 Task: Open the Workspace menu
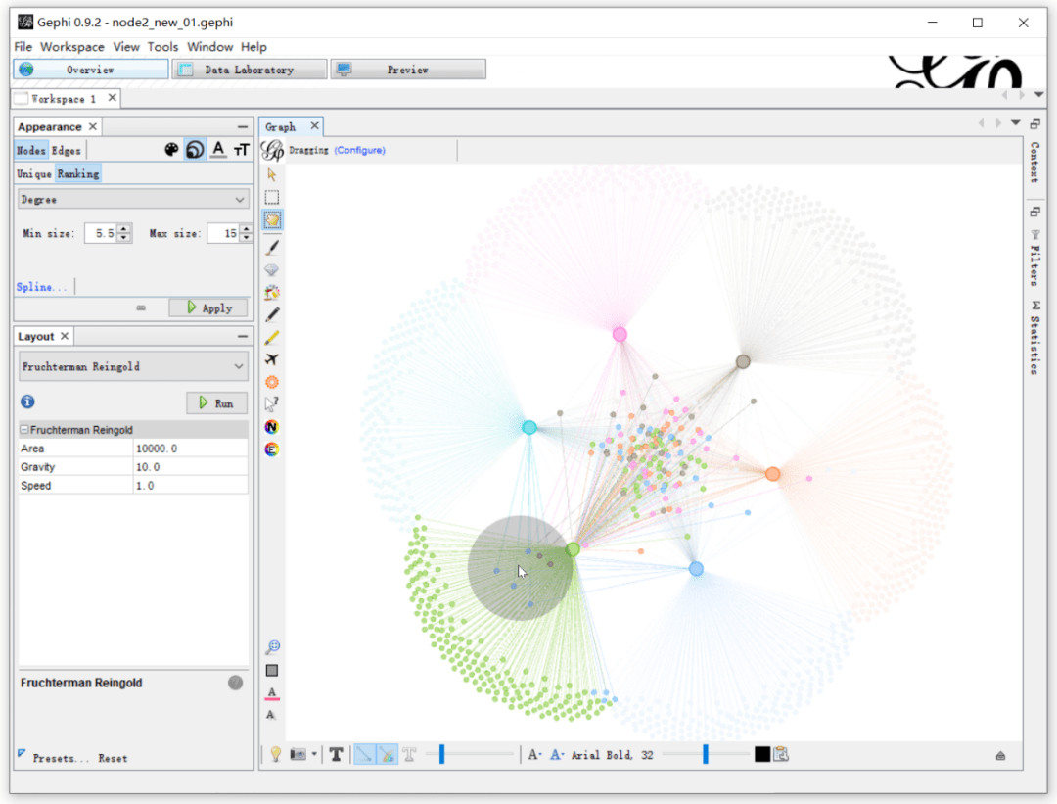71,47
